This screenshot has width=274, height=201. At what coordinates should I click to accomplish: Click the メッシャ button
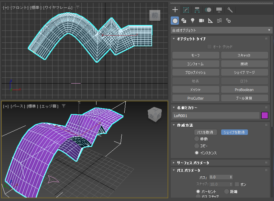(196, 90)
